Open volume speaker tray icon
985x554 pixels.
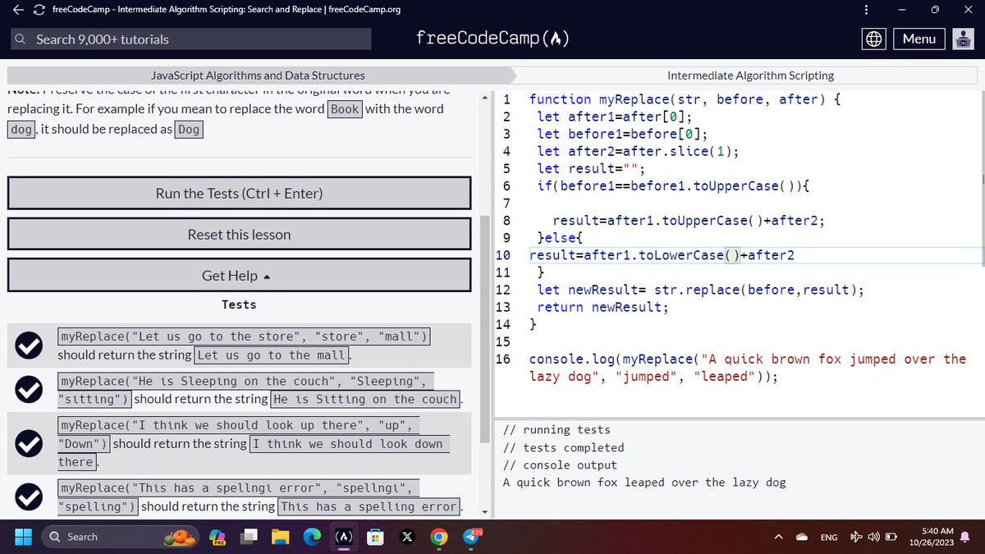873,537
